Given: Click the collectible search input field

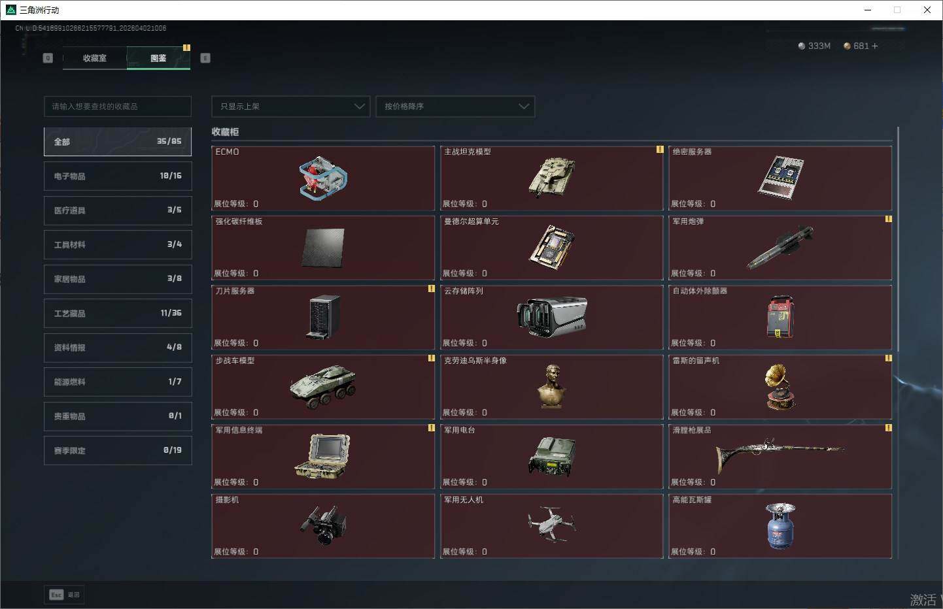Looking at the screenshot, I should 118,107.
